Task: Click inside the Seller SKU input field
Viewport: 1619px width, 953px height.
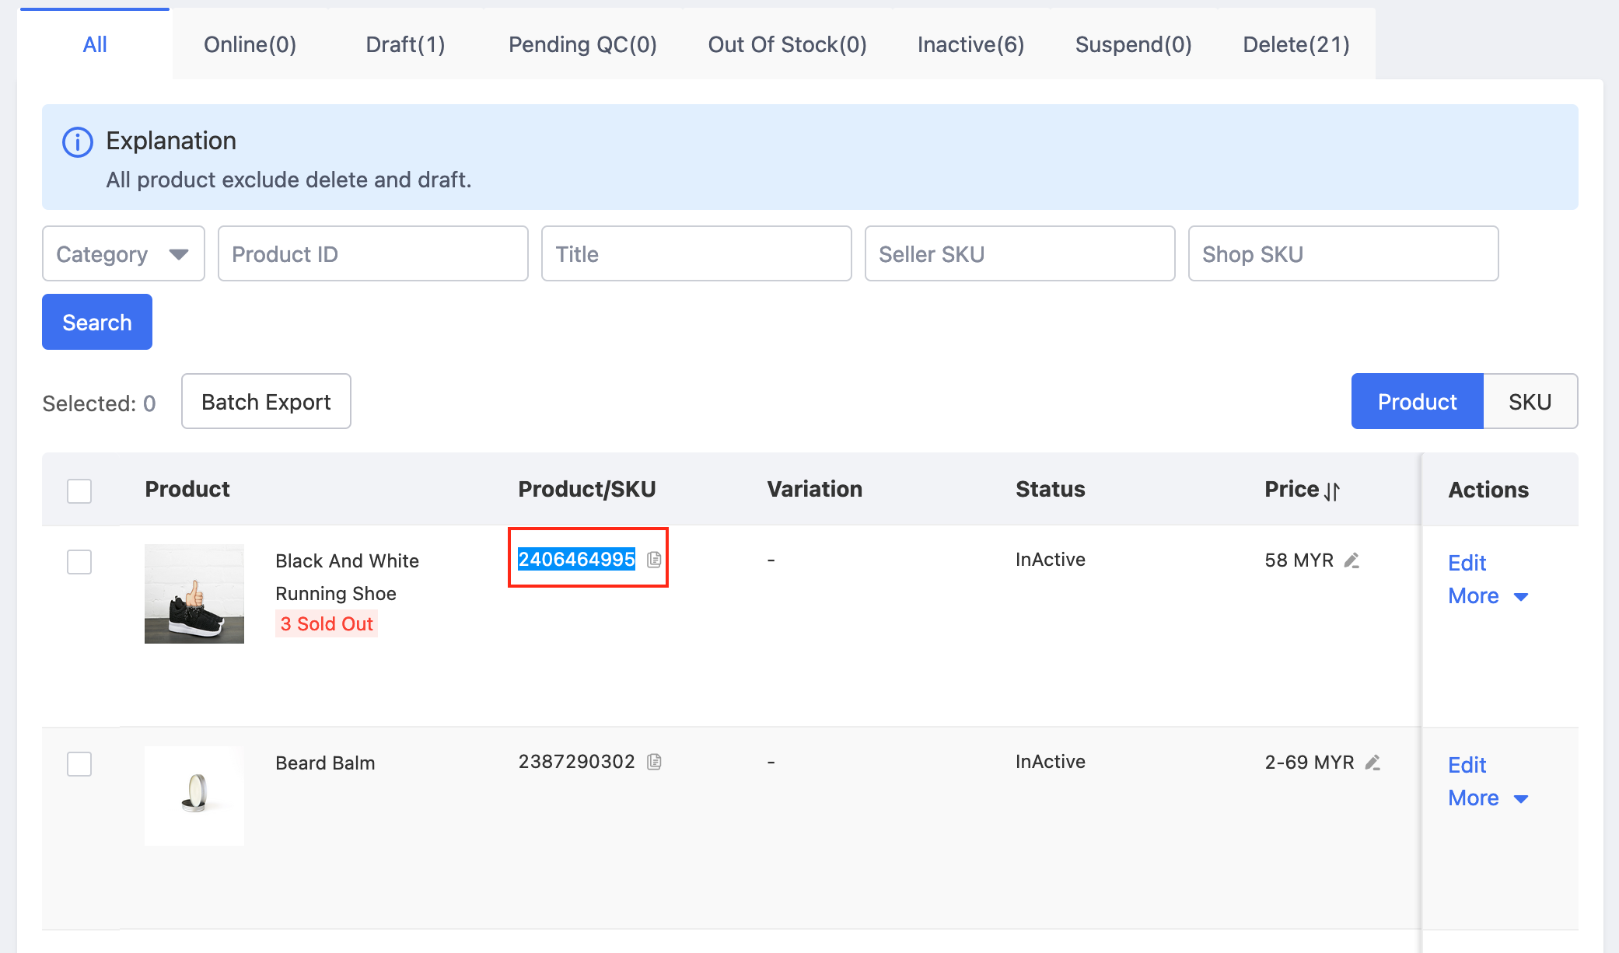Action: (1019, 253)
